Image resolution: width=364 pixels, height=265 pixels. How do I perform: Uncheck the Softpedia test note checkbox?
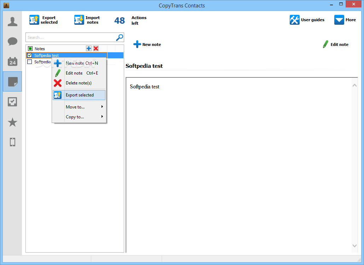pos(29,55)
